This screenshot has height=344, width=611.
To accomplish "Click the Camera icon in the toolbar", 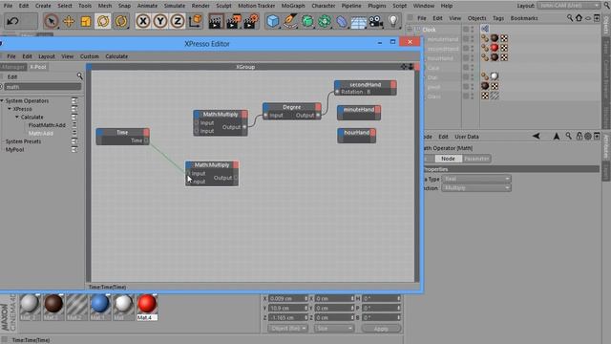I will [x=375, y=21].
